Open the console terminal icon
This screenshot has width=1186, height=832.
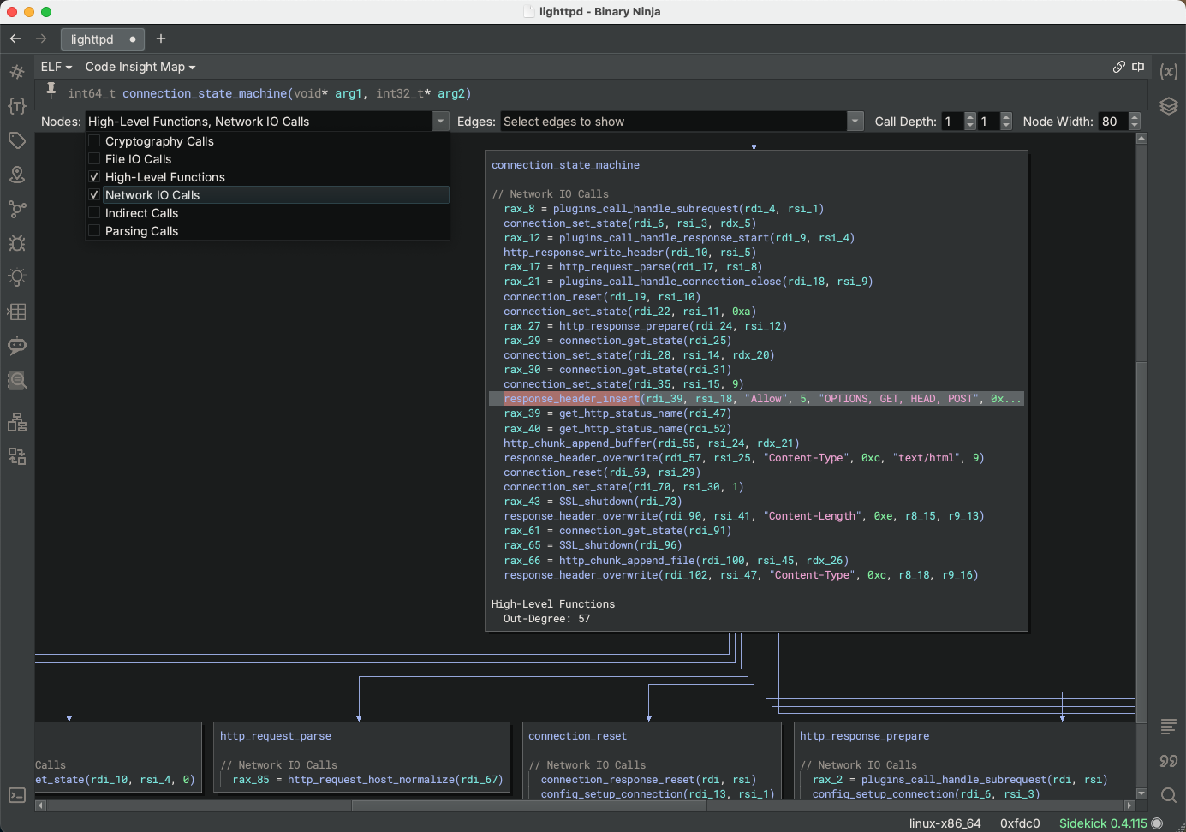click(x=16, y=795)
